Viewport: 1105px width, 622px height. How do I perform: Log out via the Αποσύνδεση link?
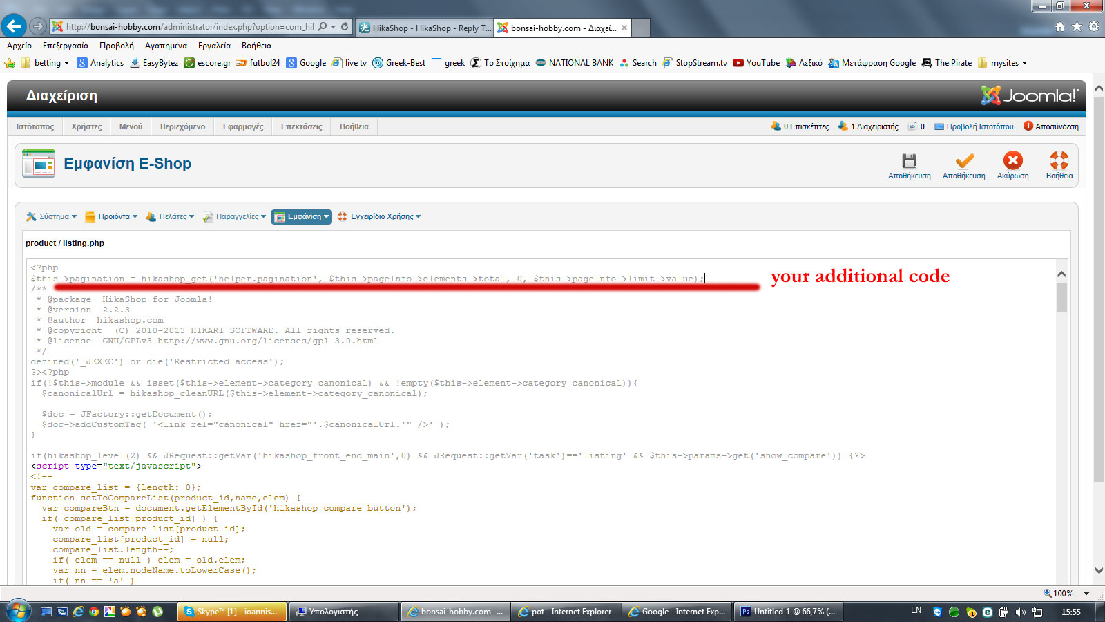1051,126
